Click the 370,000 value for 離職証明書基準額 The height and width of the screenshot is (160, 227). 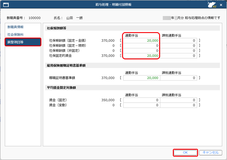pos(108,78)
